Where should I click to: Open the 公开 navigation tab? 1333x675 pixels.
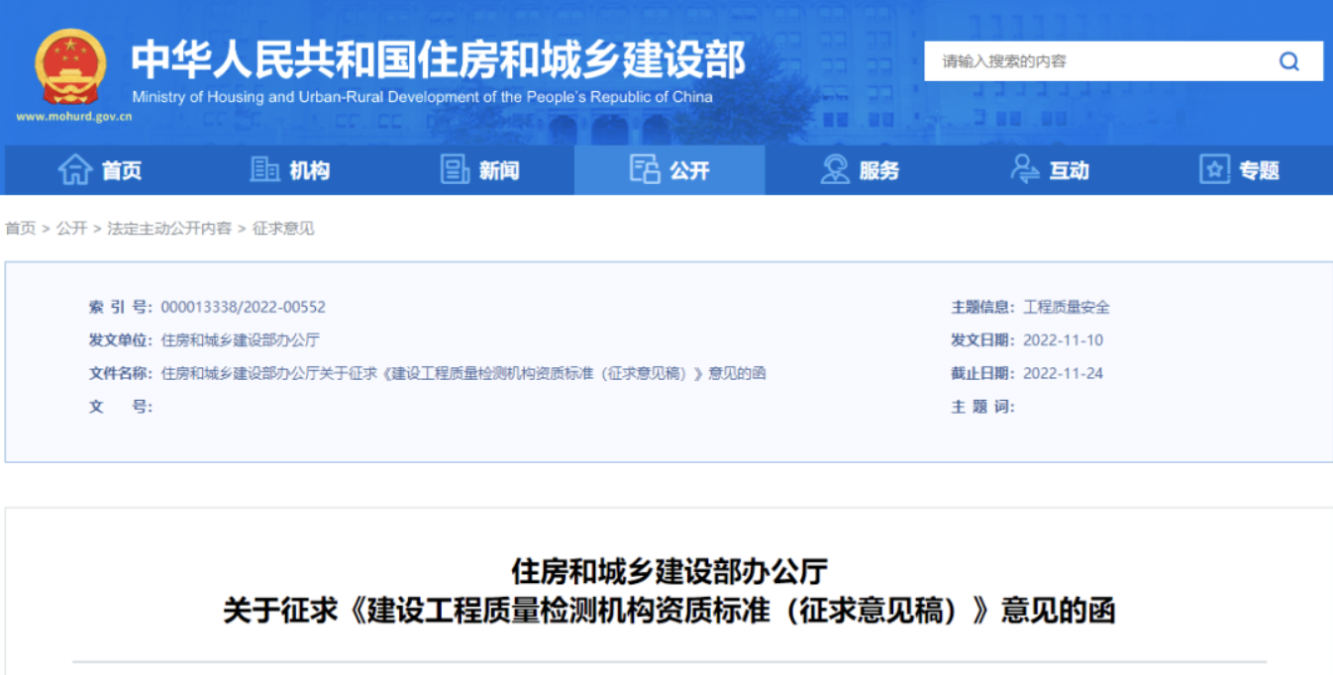pos(669,170)
